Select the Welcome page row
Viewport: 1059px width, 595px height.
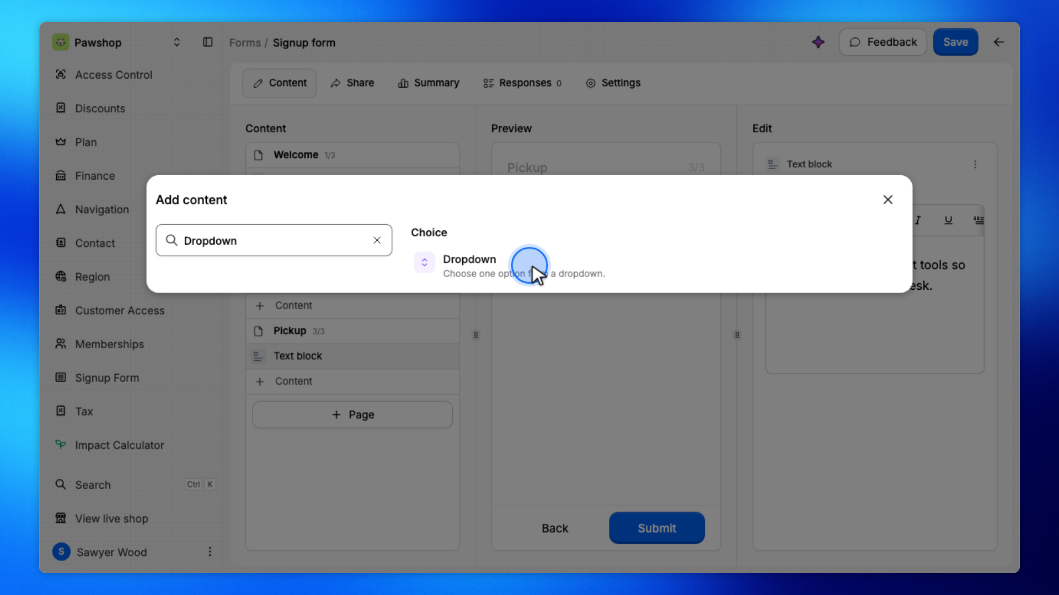coord(352,155)
